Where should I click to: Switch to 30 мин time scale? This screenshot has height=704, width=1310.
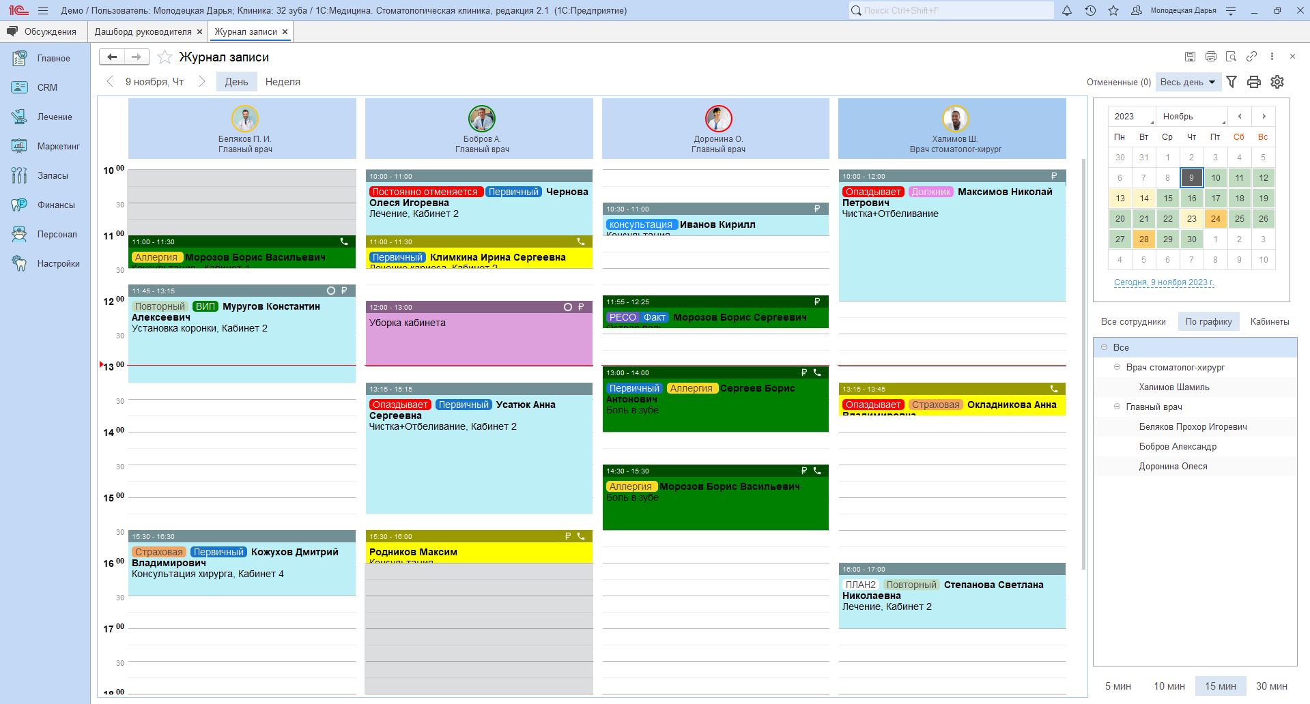pyautogui.click(x=1271, y=686)
